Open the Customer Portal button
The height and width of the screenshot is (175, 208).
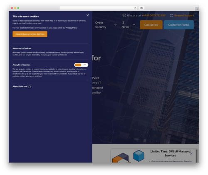coord(179,25)
